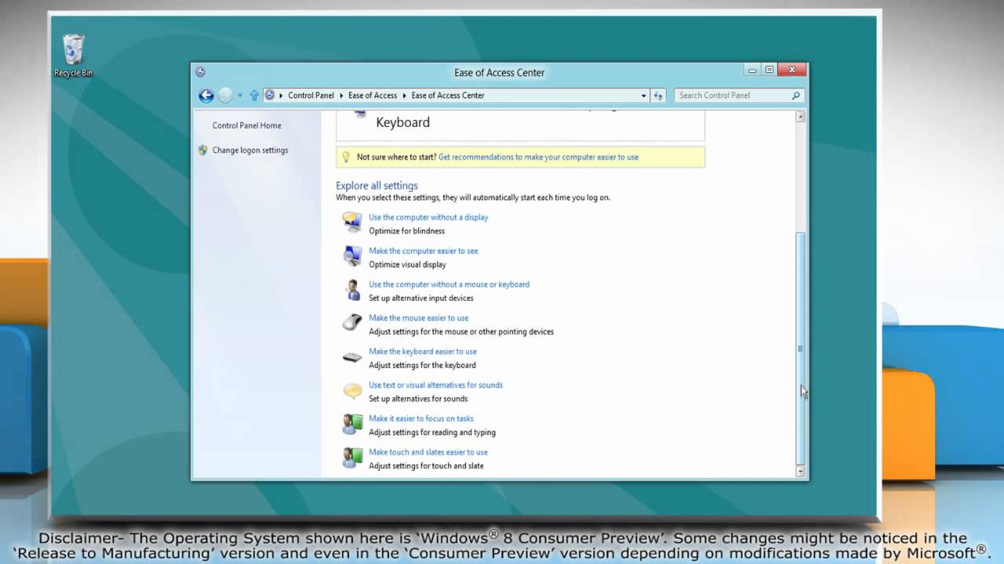Screen dimensions: 1004x564
Task: Open Make the computer easier to see
Action: pos(424,251)
